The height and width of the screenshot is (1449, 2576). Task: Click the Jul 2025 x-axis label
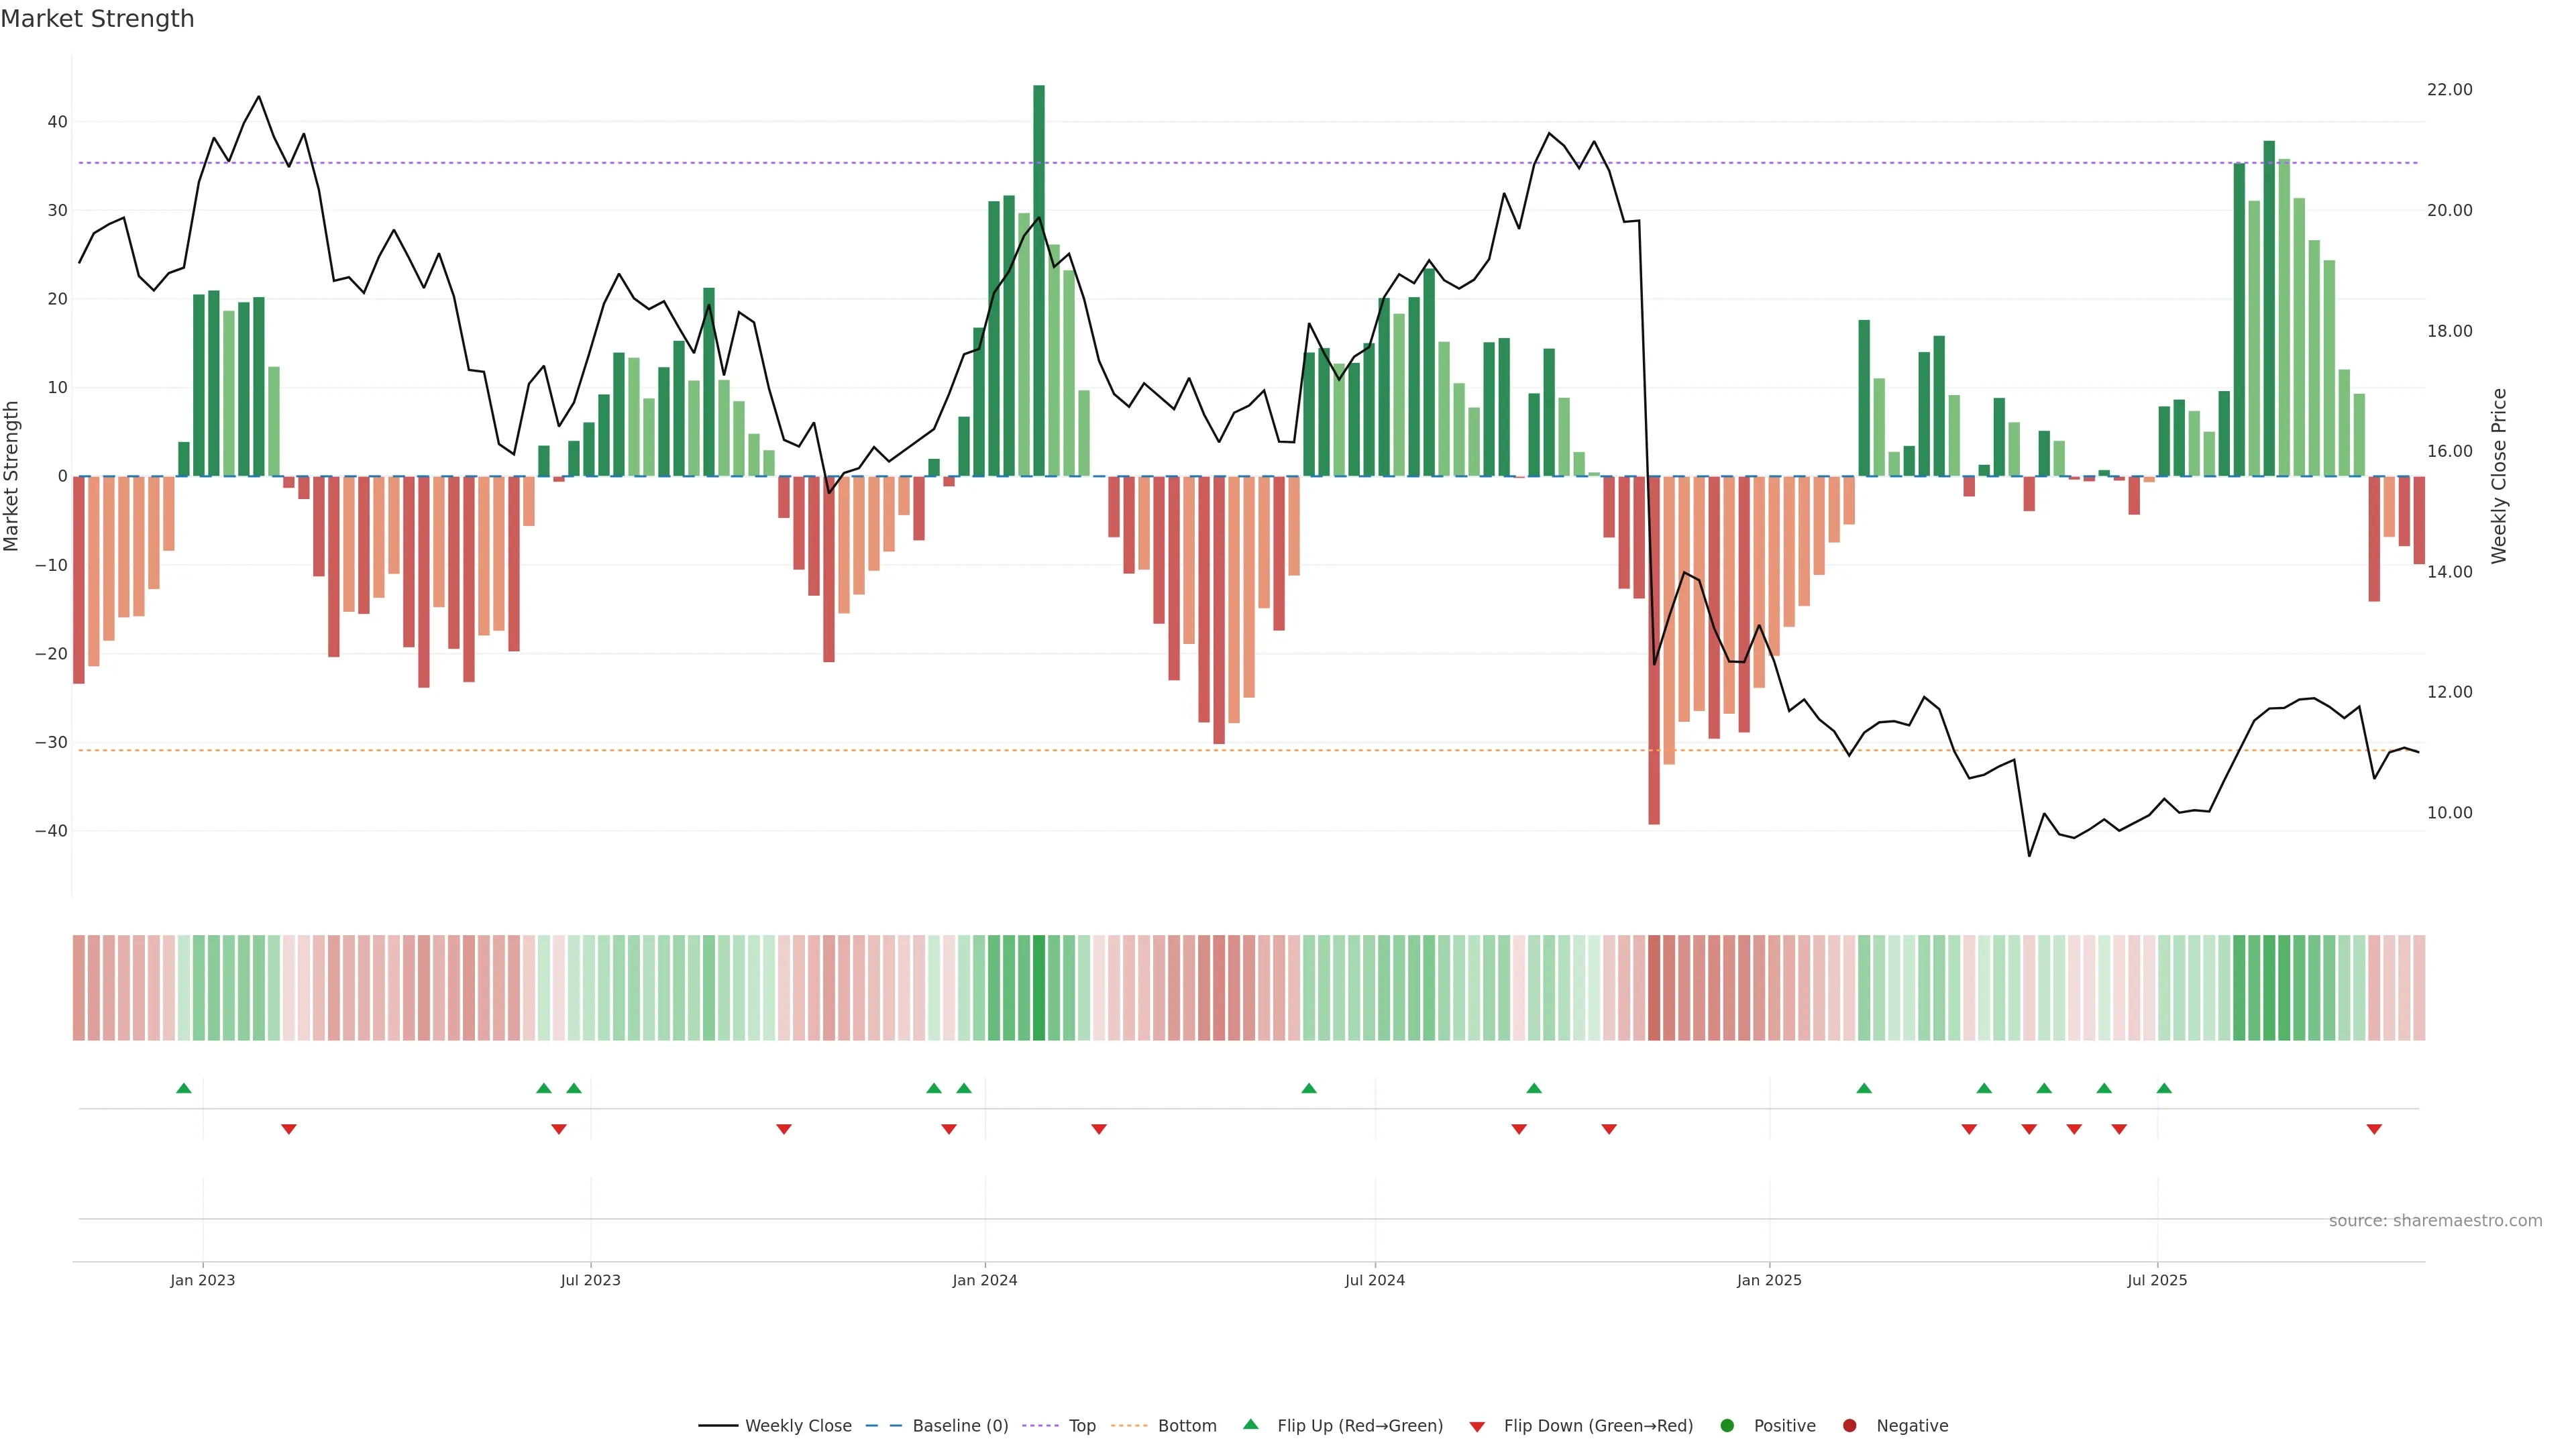[x=2157, y=1280]
